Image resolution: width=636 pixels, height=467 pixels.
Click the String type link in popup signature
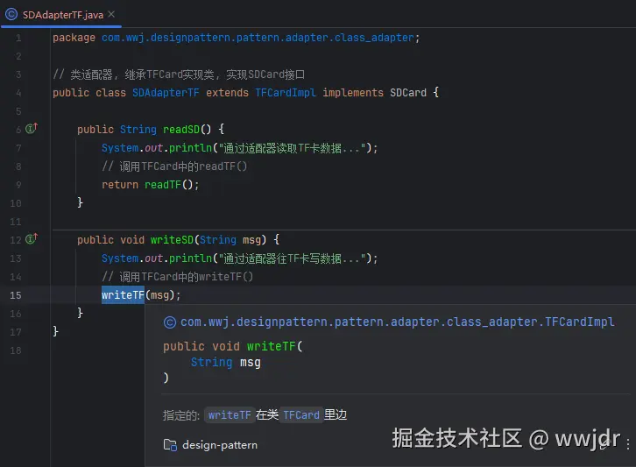[211, 362]
